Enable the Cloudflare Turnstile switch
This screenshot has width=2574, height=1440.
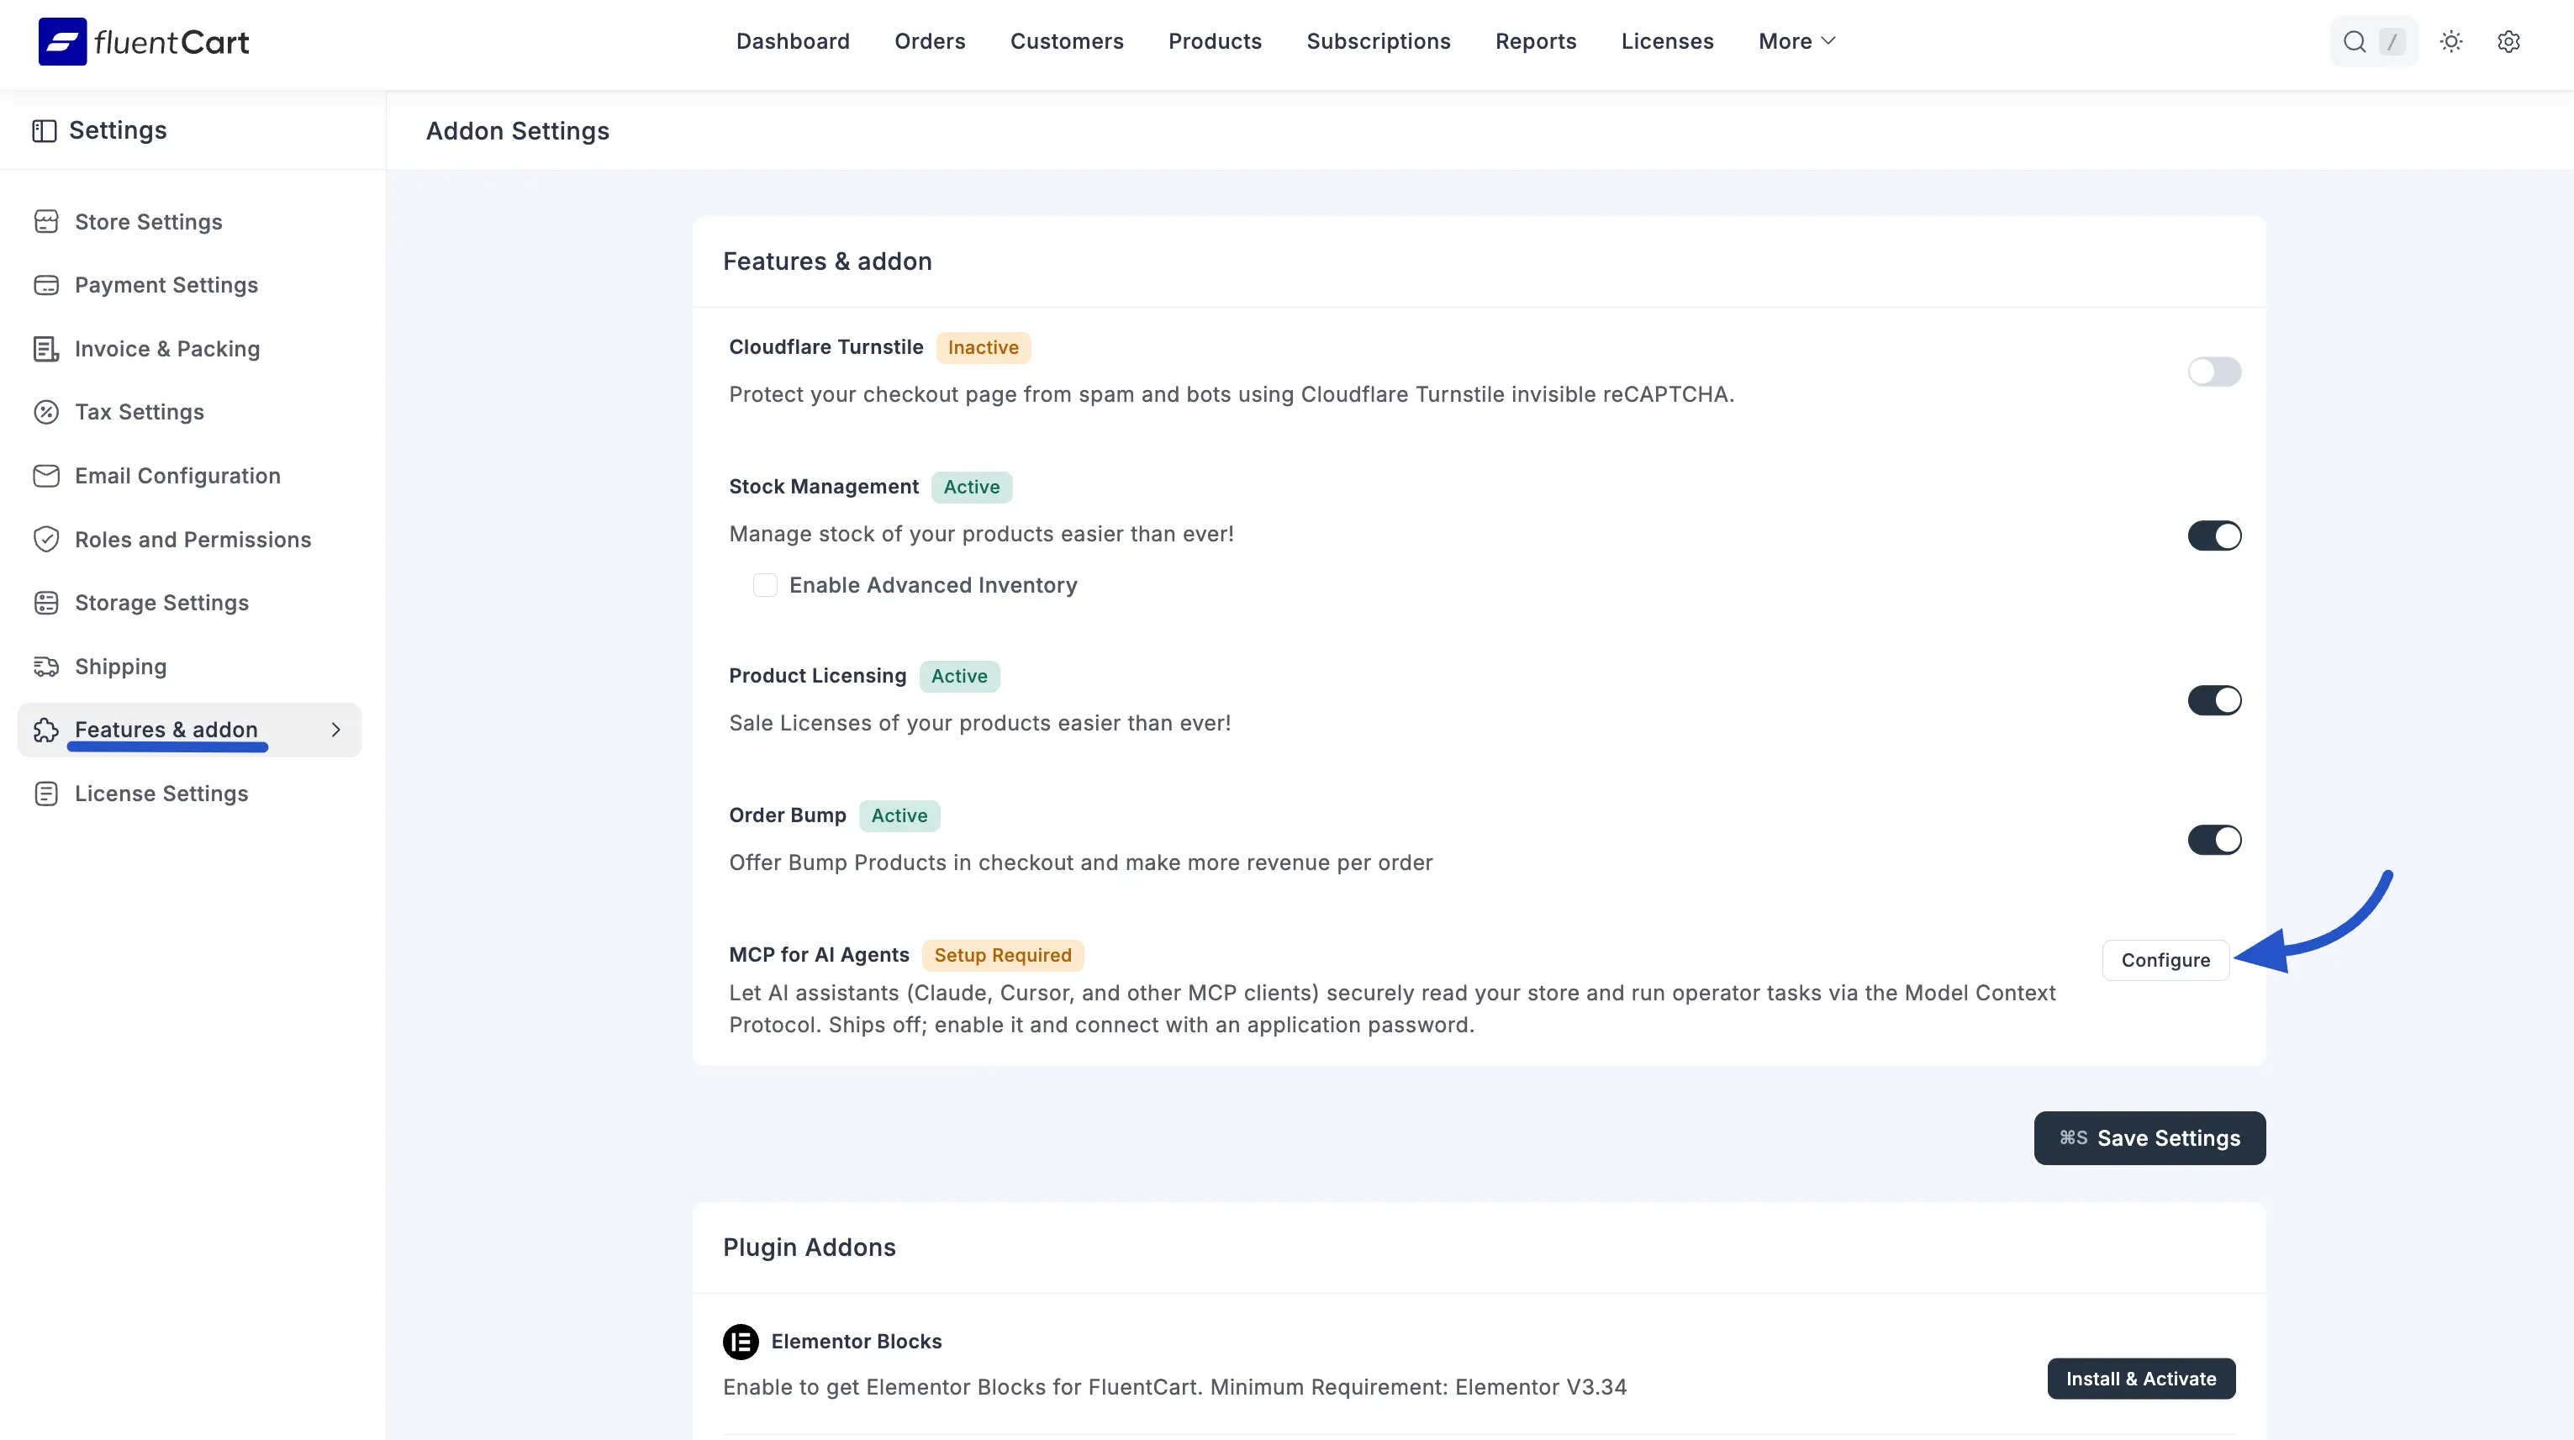(x=2214, y=372)
